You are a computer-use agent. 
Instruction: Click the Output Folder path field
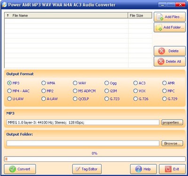(x=83, y=143)
